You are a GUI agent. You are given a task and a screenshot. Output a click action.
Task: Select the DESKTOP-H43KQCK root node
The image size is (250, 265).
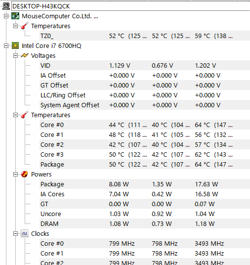pos(41,6)
